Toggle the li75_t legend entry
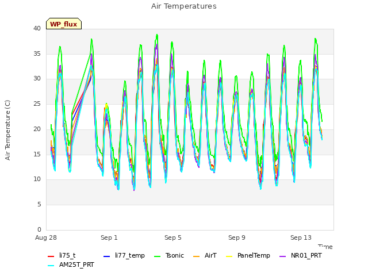This screenshot has width=368, height=276. tap(62, 255)
